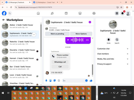Expand the Customize chat section

[x=113, y=49]
